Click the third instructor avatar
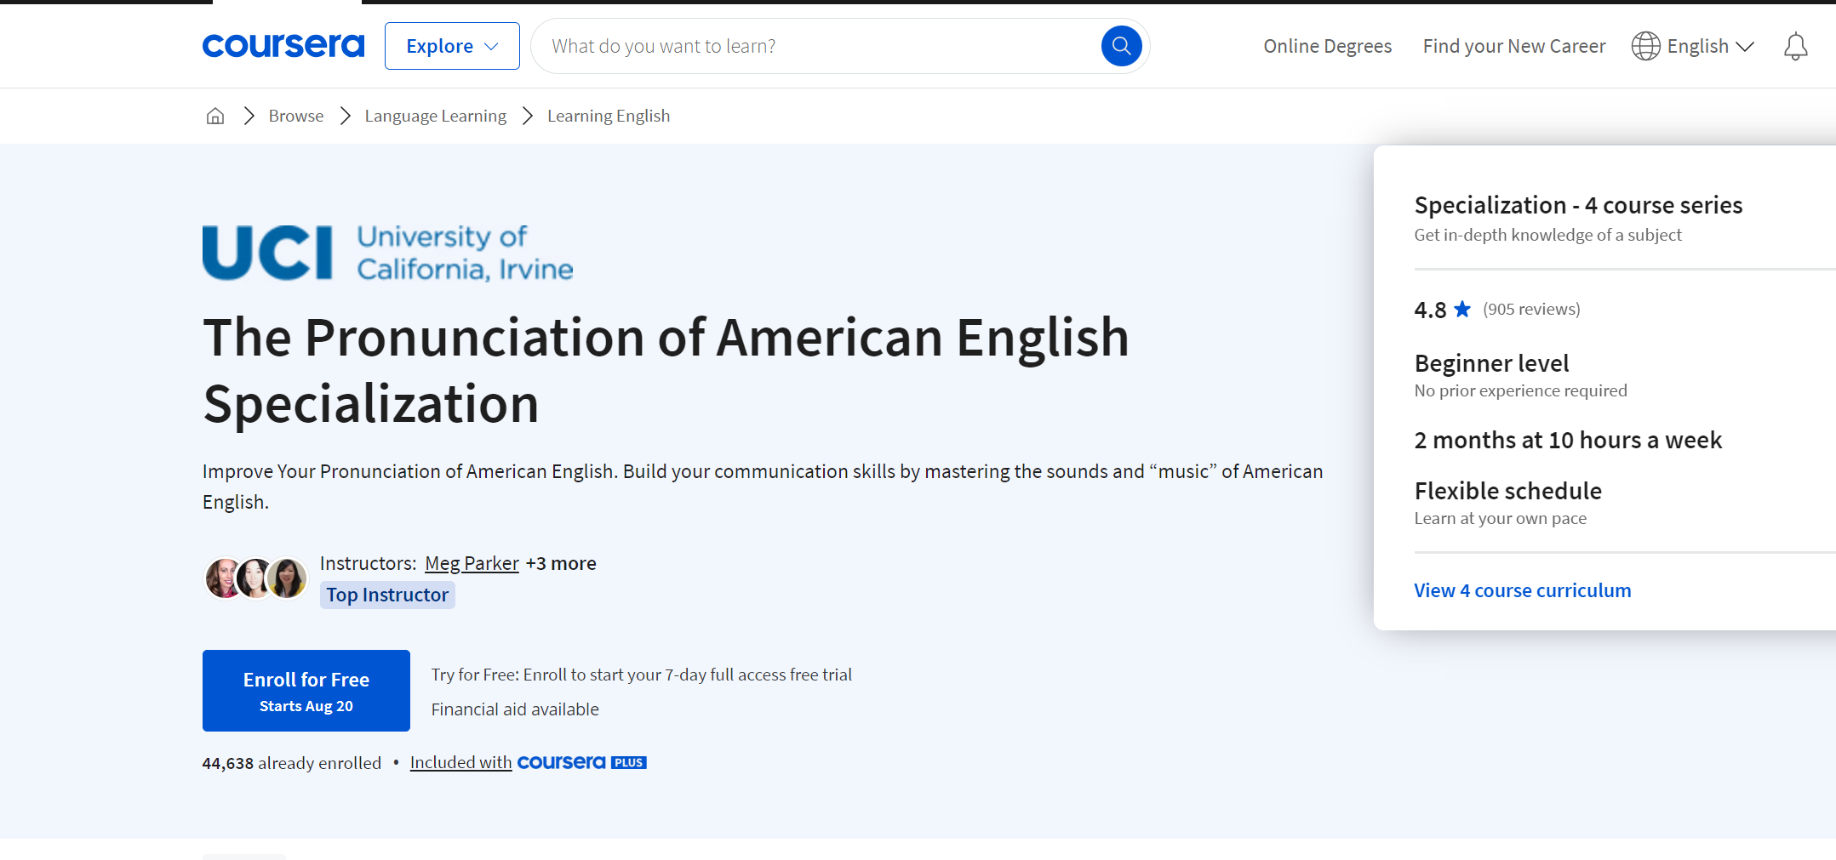 [x=288, y=578]
